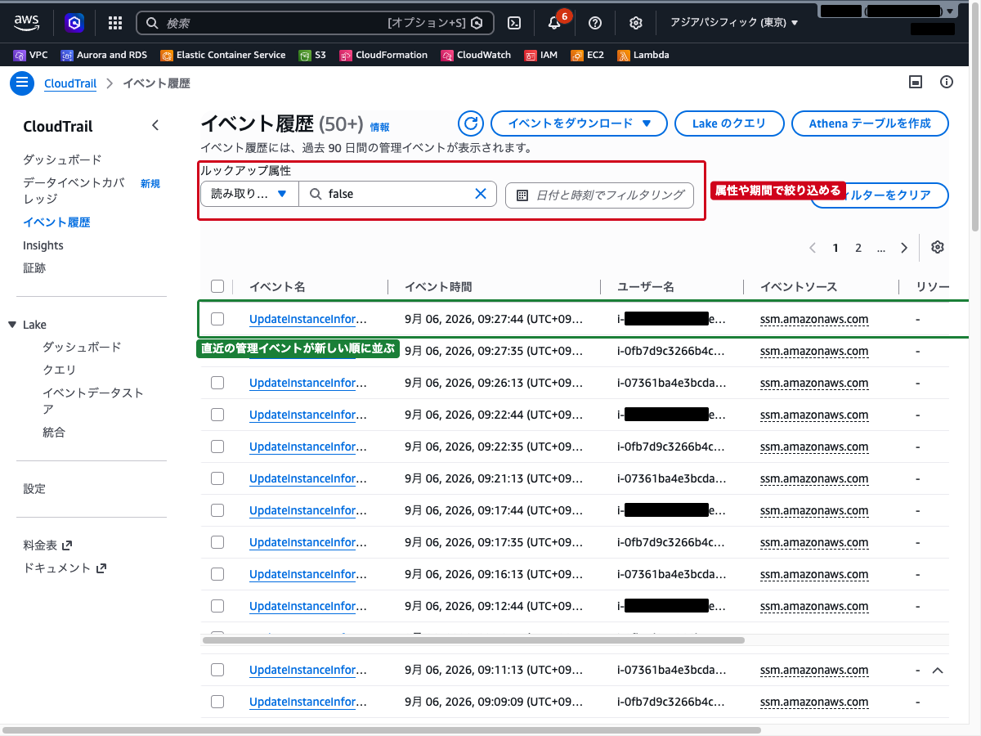Open the info circle icon
981x736 pixels.
pyautogui.click(x=947, y=82)
